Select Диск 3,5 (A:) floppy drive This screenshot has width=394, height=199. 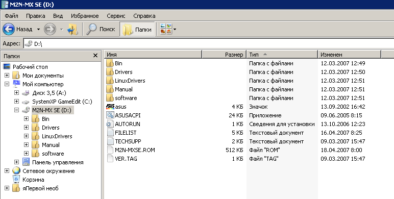tap(49, 93)
